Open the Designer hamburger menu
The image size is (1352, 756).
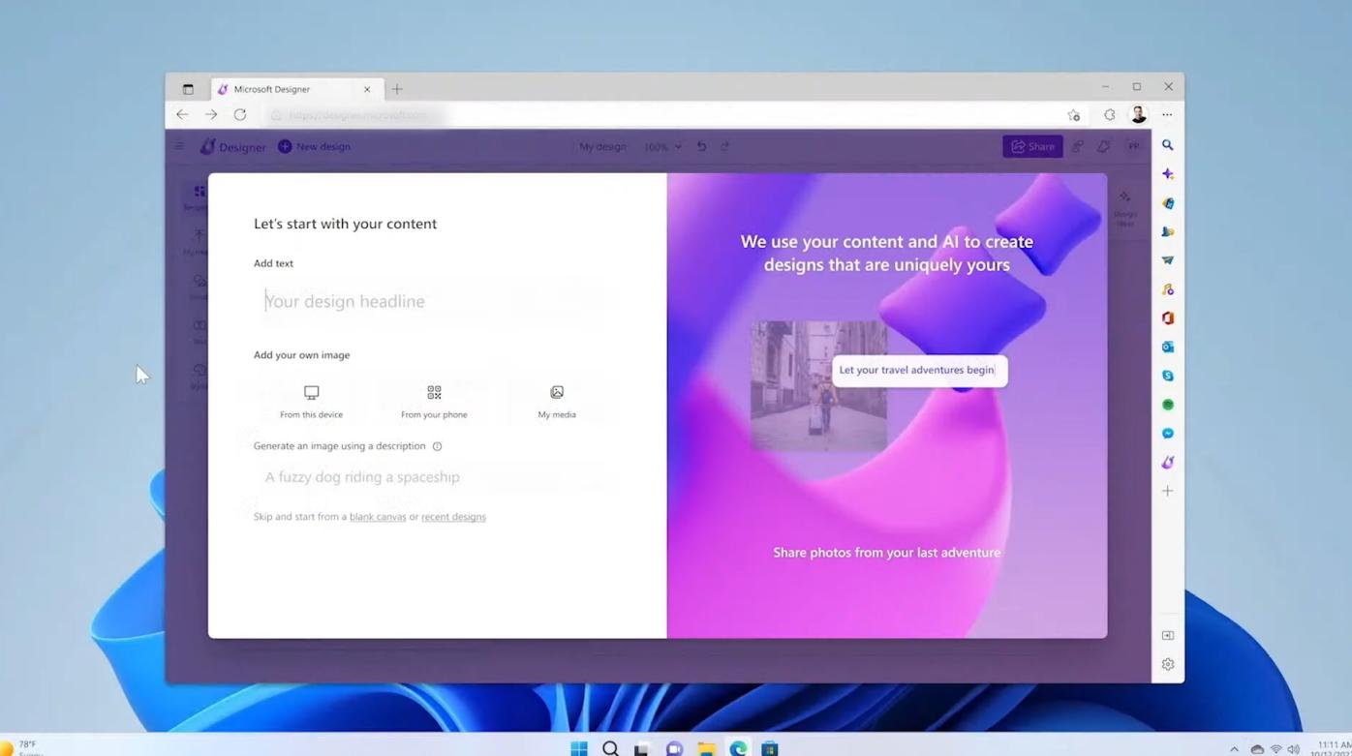tap(178, 146)
